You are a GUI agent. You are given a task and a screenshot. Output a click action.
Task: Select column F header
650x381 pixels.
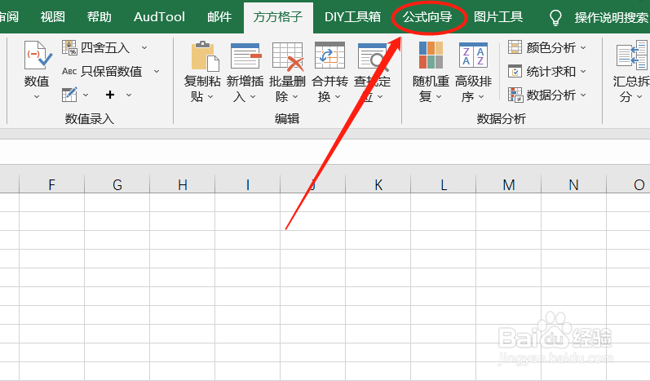click(x=51, y=184)
